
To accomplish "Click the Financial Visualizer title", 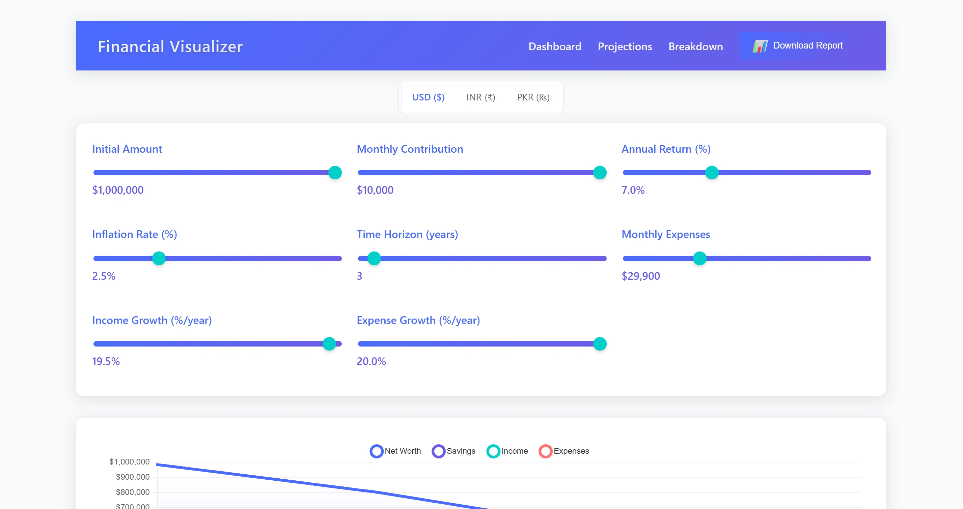I will 170,47.
